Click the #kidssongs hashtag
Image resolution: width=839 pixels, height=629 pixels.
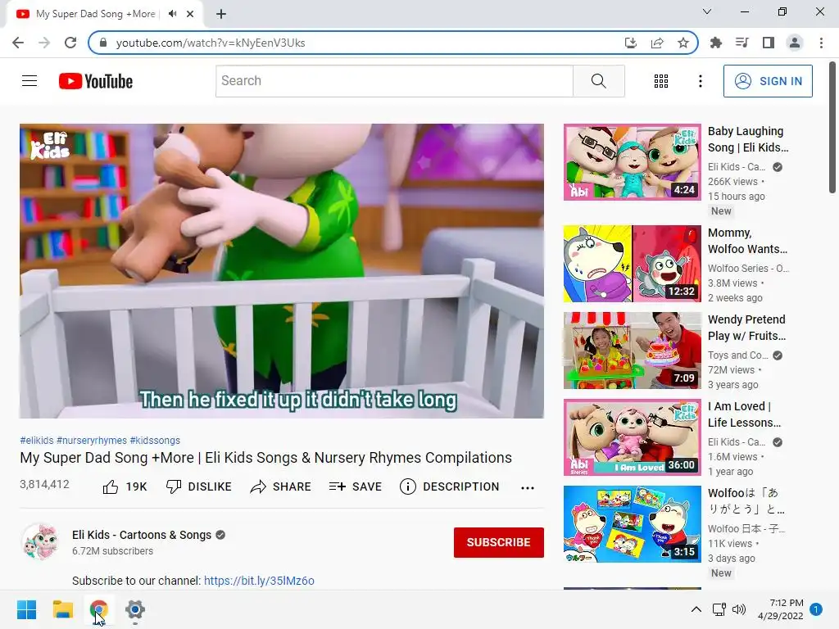(x=155, y=440)
